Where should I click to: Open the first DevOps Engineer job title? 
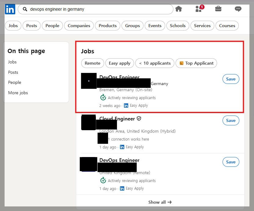(x=119, y=77)
